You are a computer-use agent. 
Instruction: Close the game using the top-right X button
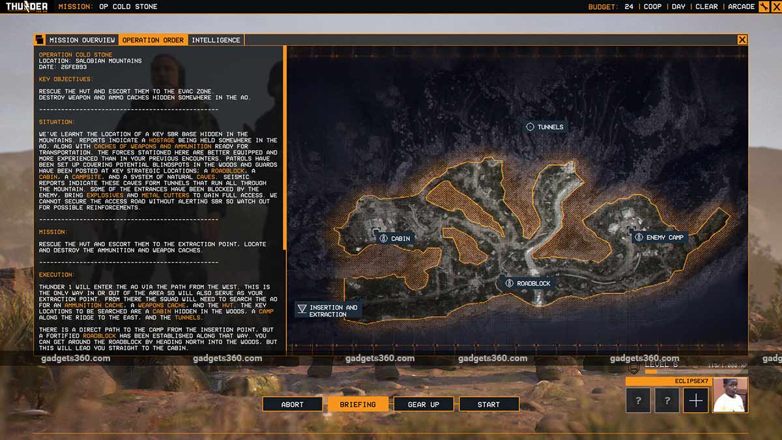coord(776,7)
